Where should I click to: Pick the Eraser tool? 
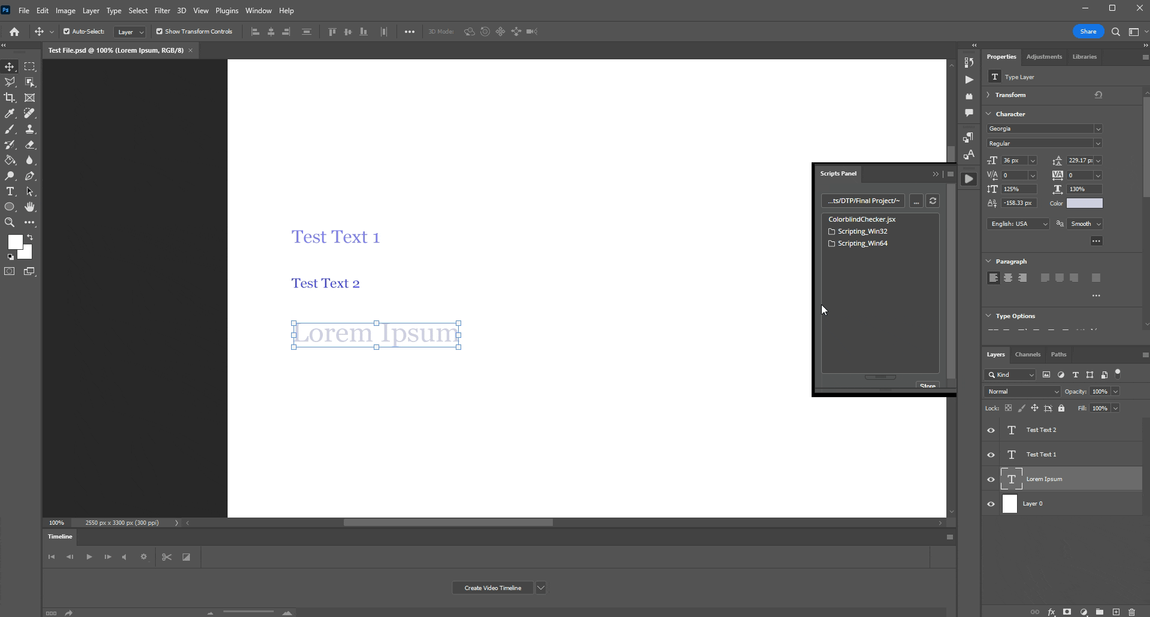pyautogui.click(x=30, y=145)
